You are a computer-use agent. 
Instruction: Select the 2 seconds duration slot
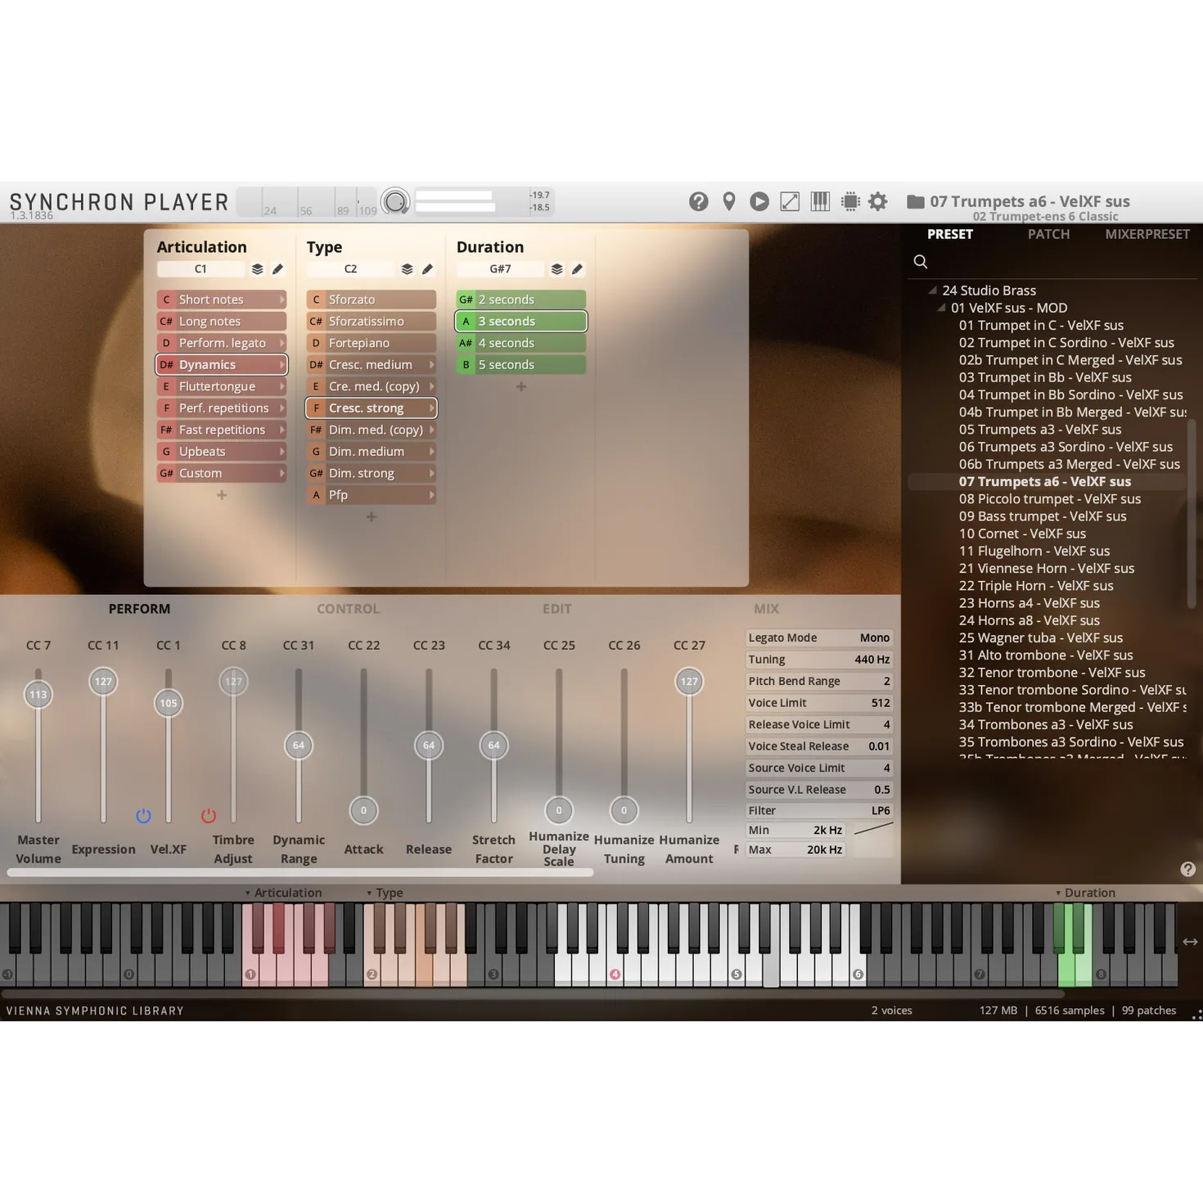tap(521, 300)
